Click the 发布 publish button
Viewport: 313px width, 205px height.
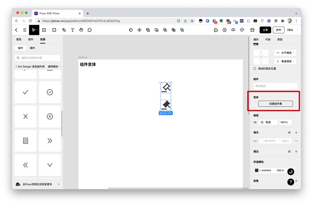[x=279, y=30]
